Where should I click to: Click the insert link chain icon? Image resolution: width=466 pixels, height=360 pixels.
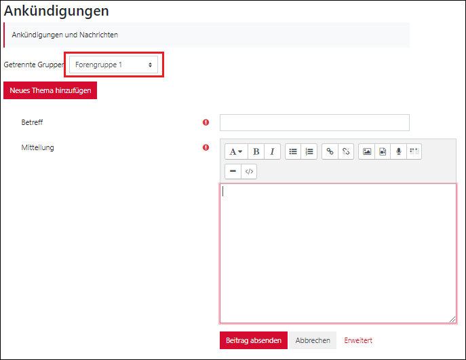click(x=330, y=151)
